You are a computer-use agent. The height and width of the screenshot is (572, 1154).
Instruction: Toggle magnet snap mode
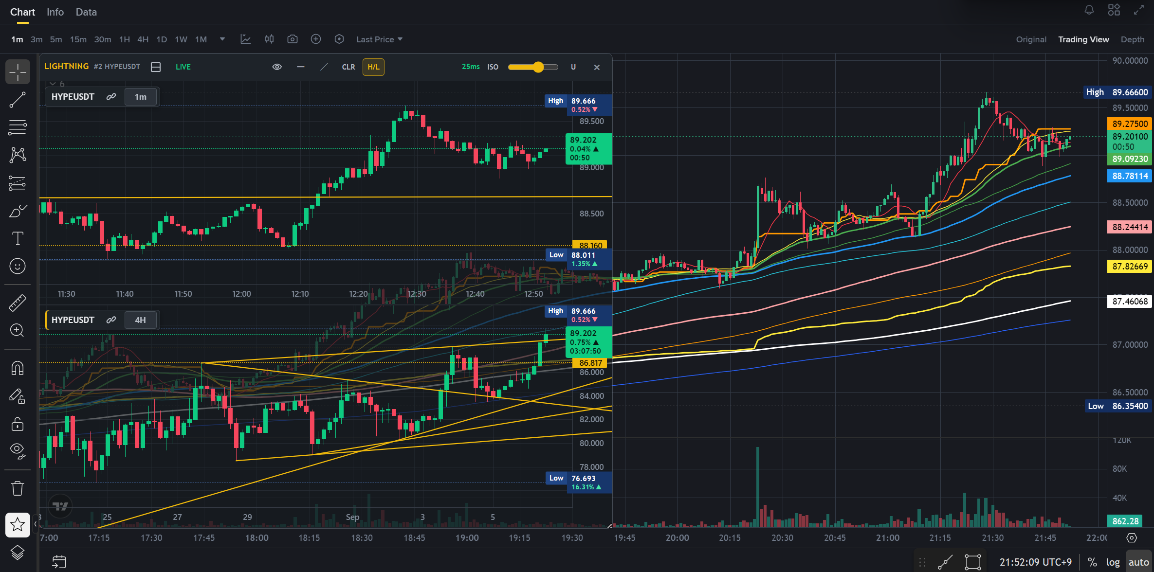point(18,368)
